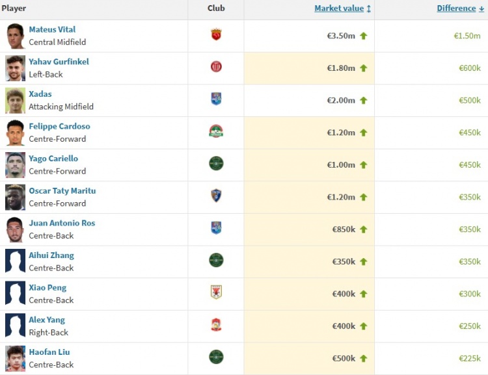This screenshot has width=488, height=375.
Task: Sort table by Market value header
Action: 338,8
